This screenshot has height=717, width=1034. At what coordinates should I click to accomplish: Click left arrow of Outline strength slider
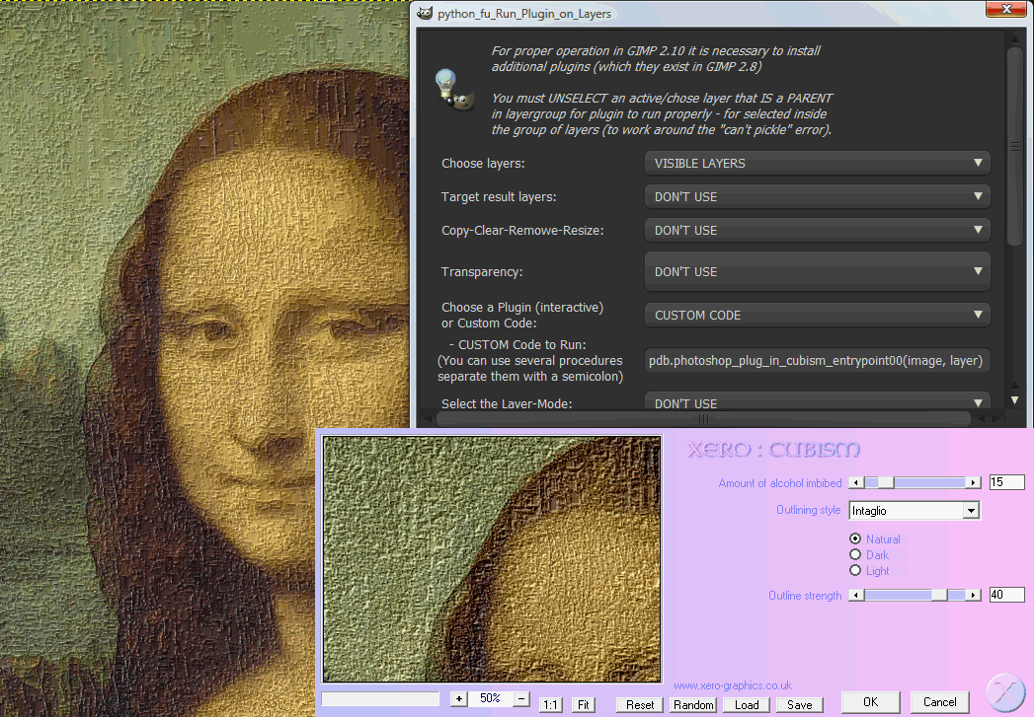(x=856, y=595)
